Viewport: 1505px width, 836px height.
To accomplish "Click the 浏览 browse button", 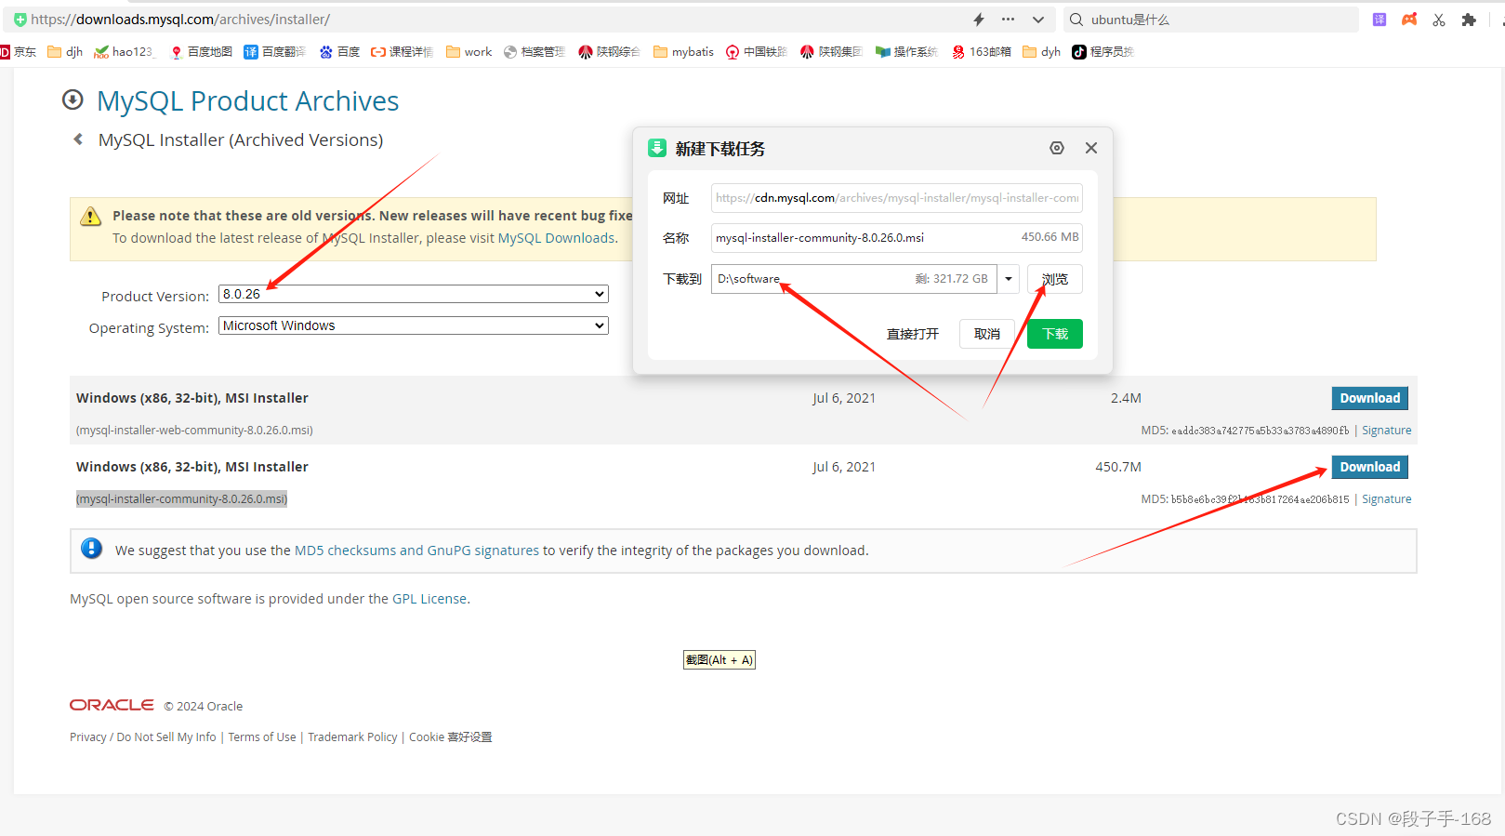I will 1055,279.
